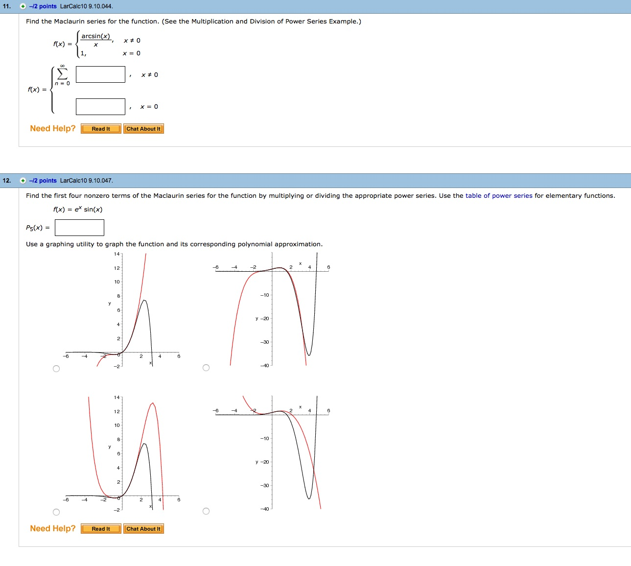
Task: Click the green plus icon beside question 12
Action: [x=22, y=180]
